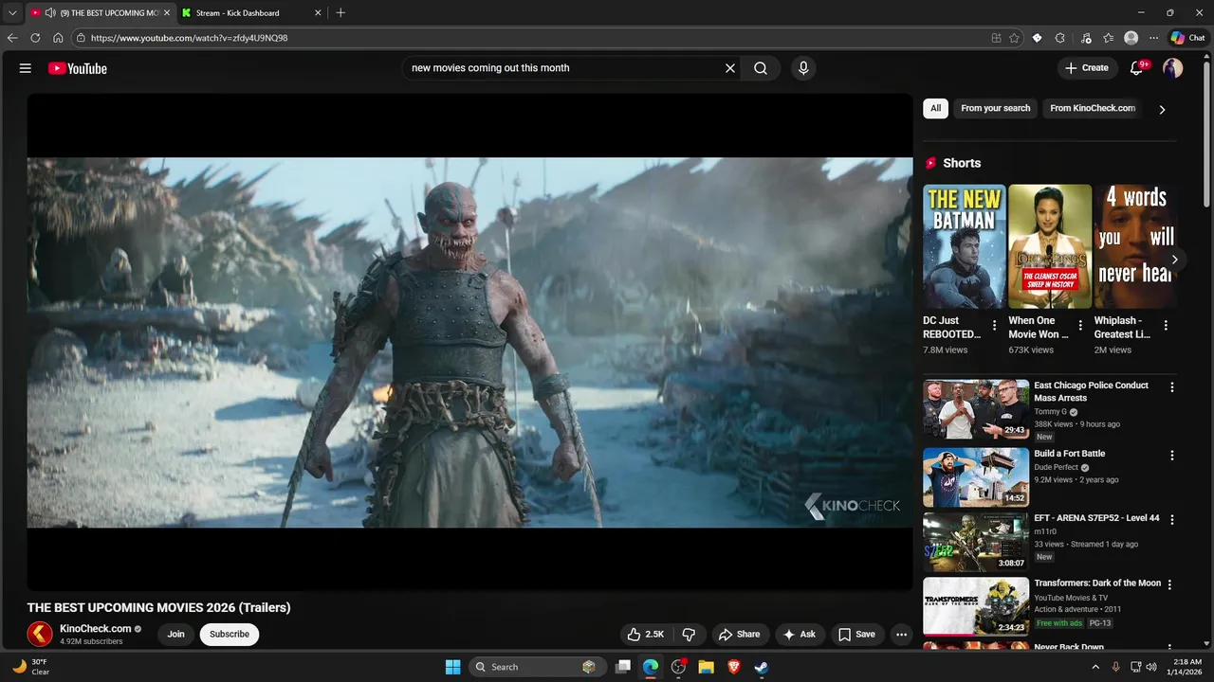The width and height of the screenshot is (1214, 682).
Task: Start voice search with the microphone
Action: point(803,68)
